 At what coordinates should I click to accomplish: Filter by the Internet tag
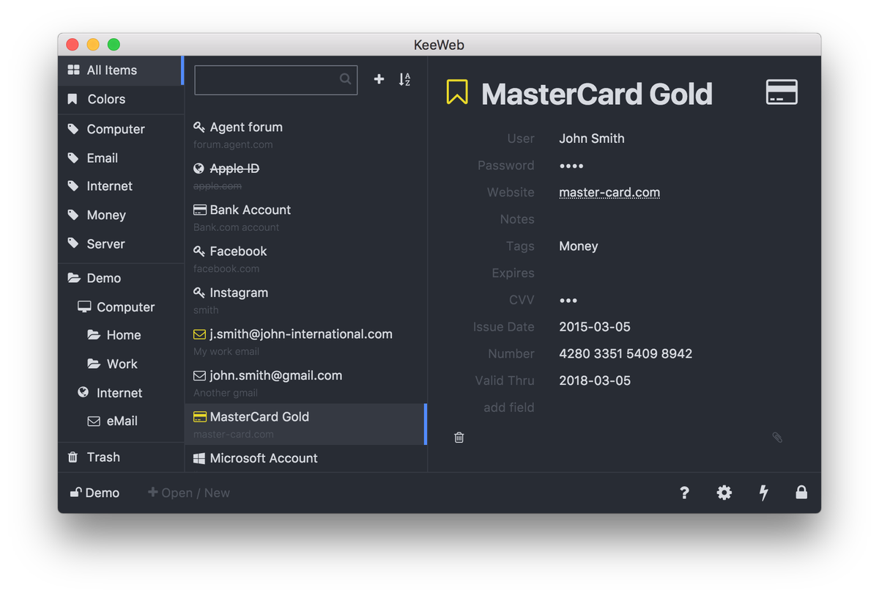click(121, 186)
